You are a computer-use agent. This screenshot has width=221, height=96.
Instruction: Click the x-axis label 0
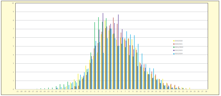(98, 91)
